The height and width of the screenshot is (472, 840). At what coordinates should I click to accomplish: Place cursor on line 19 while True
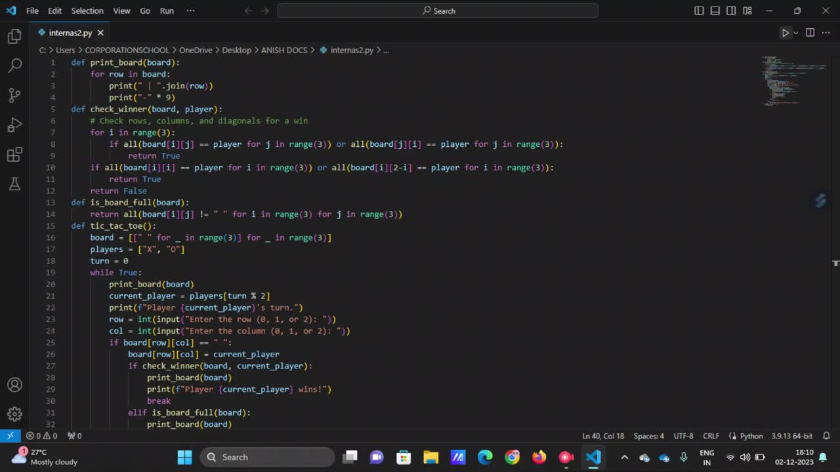115,272
